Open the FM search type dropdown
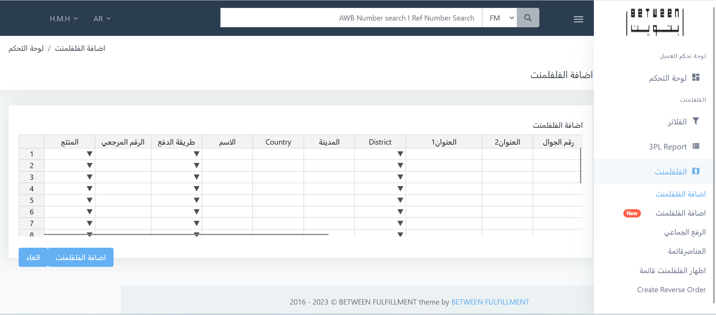716x315 pixels. click(x=499, y=18)
